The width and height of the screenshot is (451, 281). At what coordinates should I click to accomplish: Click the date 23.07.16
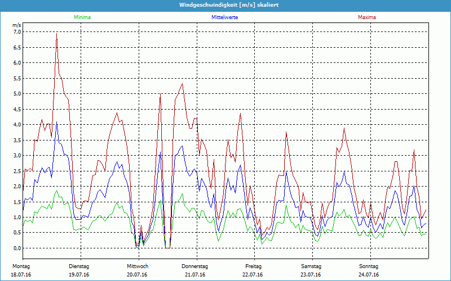[311, 275]
